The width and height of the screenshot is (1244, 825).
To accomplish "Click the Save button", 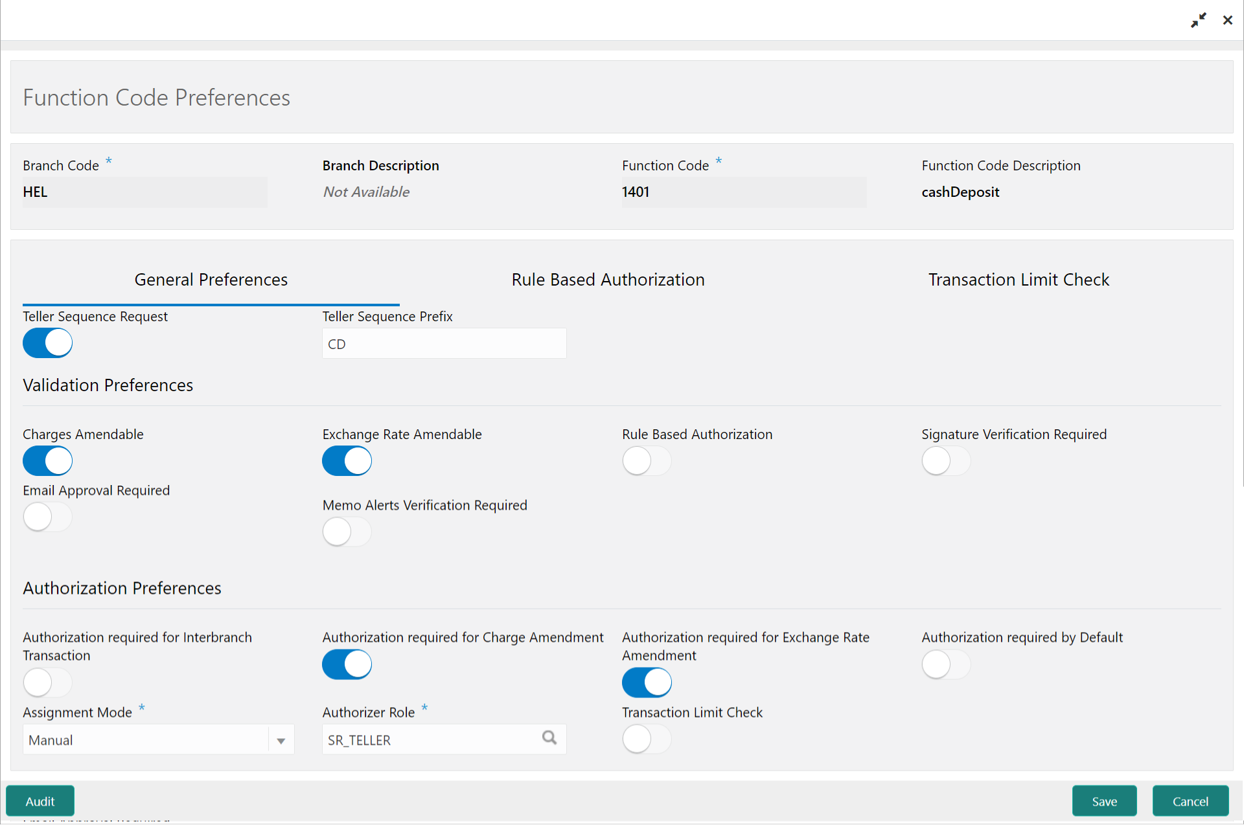I will click(x=1104, y=801).
